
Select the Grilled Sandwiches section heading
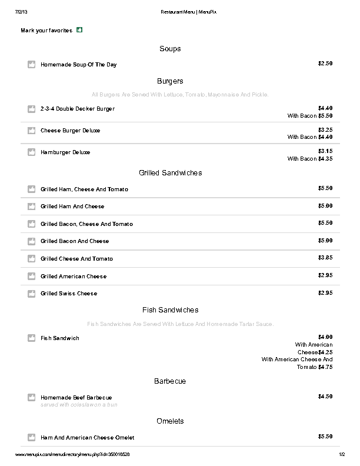click(170, 173)
